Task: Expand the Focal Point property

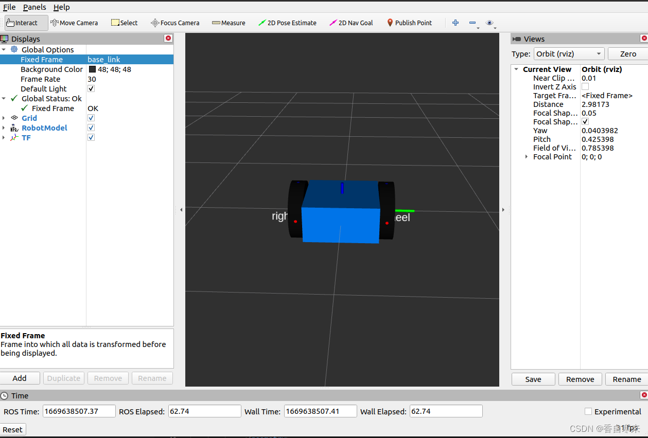Action: (x=526, y=157)
